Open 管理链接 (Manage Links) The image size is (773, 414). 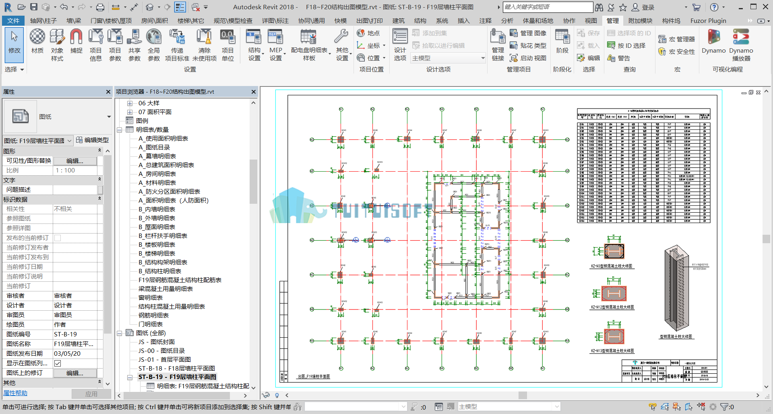pyautogui.click(x=498, y=45)
